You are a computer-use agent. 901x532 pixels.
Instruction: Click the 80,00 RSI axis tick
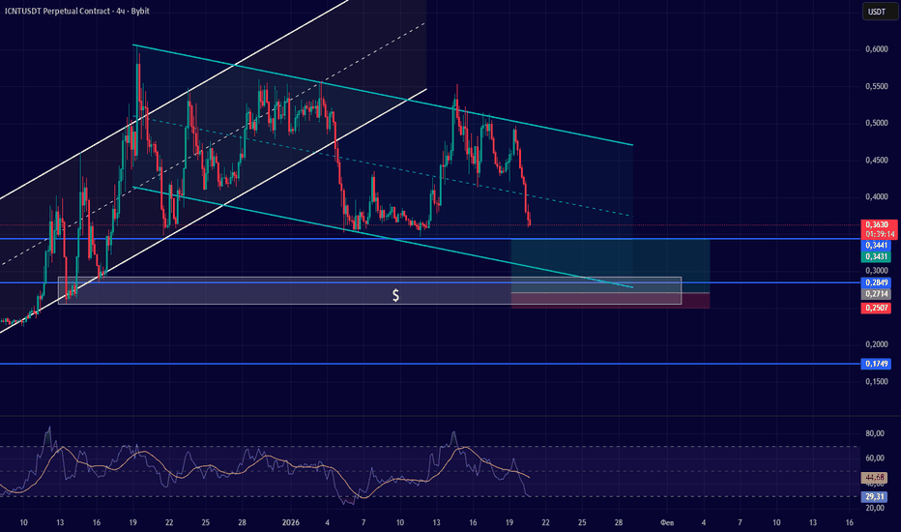pos(875,433)
